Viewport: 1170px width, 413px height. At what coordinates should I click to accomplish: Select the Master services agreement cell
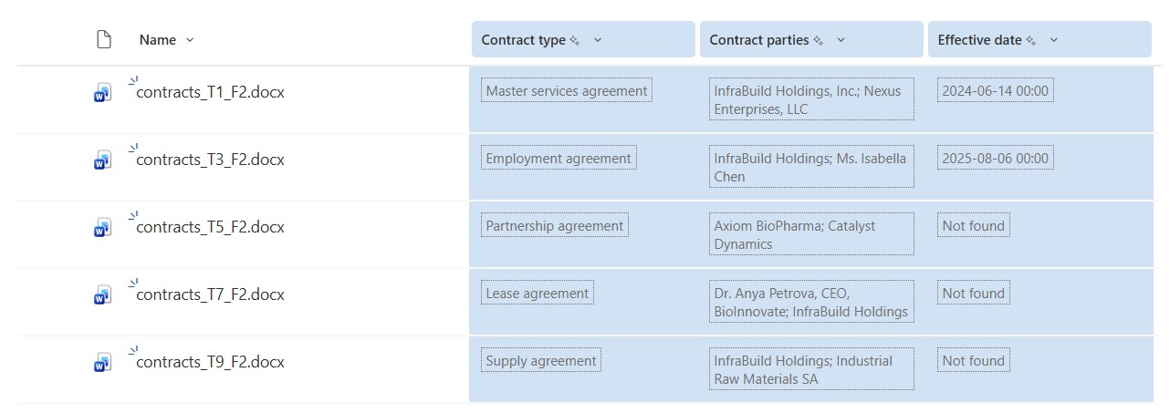coord(567,91)
